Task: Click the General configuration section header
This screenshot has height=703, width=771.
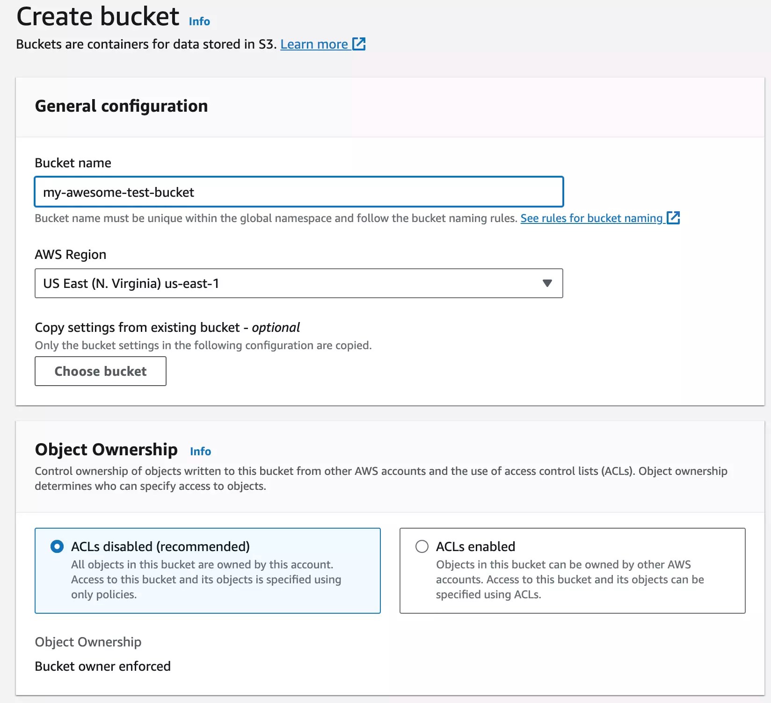Action: (x=121, y=106)
